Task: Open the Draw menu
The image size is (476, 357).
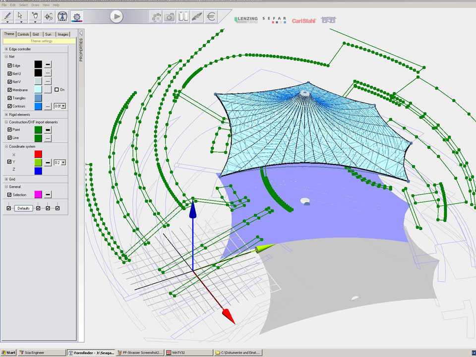Action: [35, 5]
